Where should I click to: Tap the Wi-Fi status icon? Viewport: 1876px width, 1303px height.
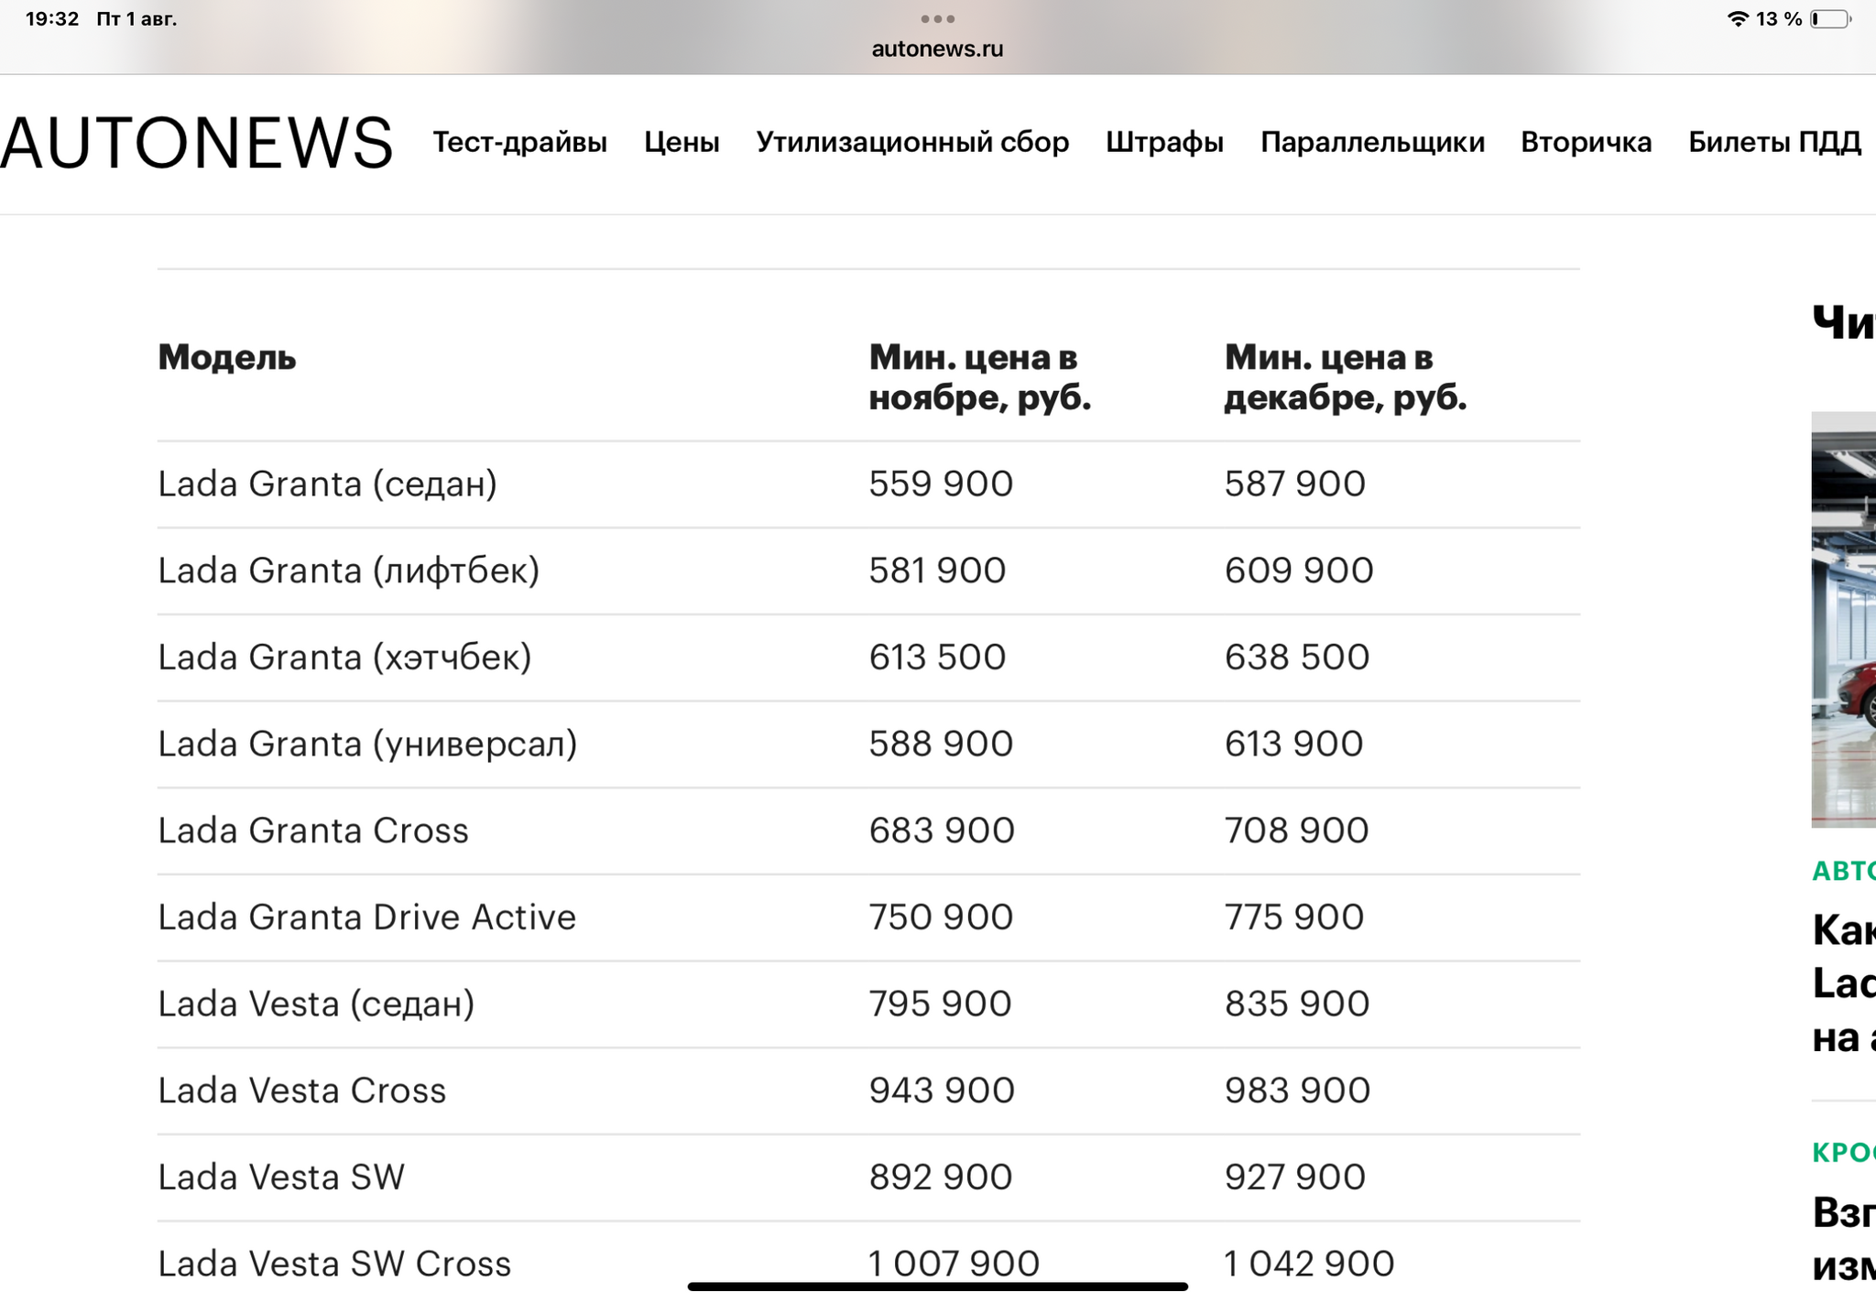1737,19
